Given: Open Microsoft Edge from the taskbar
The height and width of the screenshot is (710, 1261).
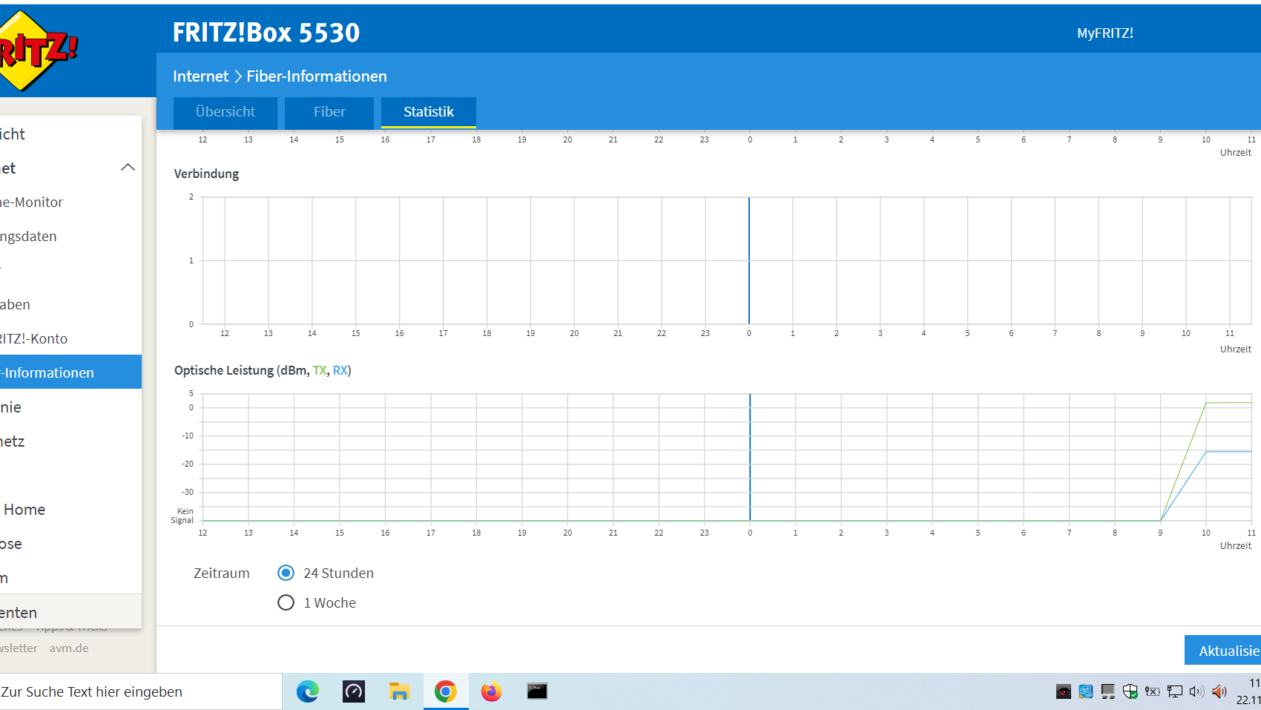Looking at the screenshot, I should 308,691.
